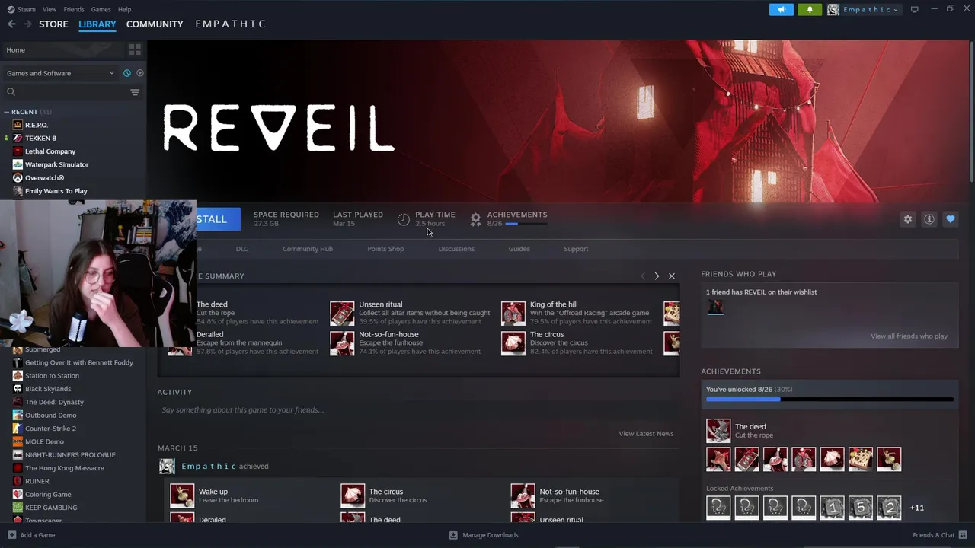Click the blue announcements megaphone icon

(781, 9)
